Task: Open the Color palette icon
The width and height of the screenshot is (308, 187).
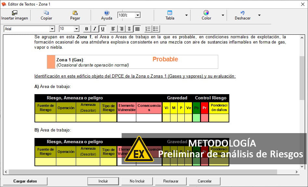Action: pyautogui.click(x=206, y=13)
